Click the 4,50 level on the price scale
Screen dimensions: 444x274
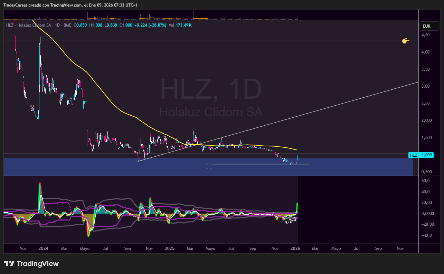pos(426,35)
